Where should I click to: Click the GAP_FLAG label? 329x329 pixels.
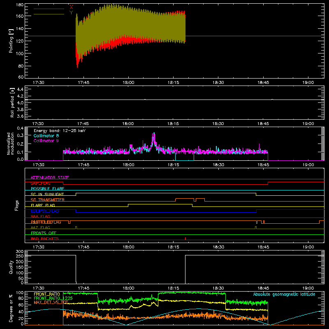(x=40, y=183)
